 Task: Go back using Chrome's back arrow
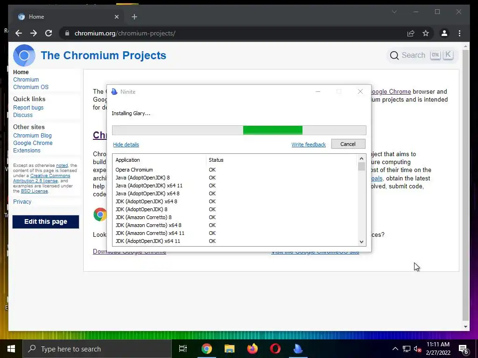tap(19, 33)
